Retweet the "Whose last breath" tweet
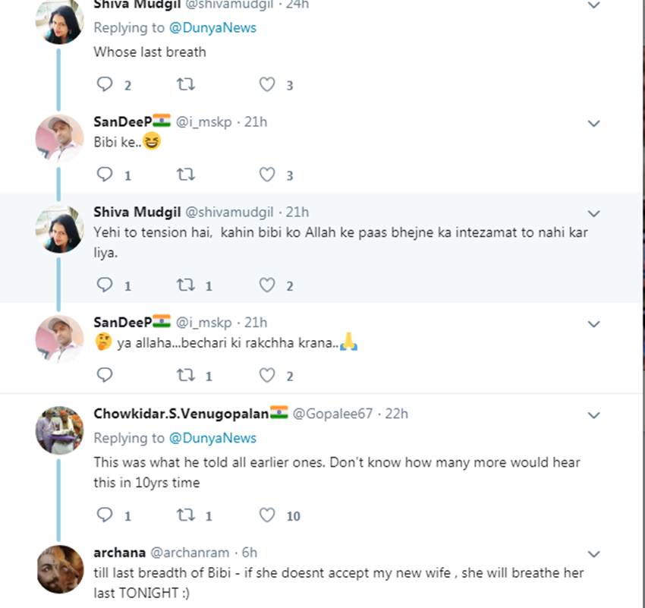Viewport: 645px width, 608px height. coord(185,85)
